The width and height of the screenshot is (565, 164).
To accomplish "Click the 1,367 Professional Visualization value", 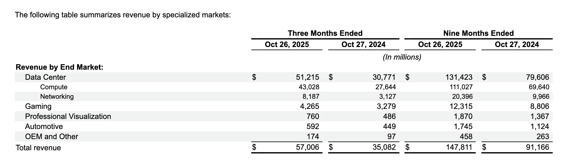I will (539, 116).
